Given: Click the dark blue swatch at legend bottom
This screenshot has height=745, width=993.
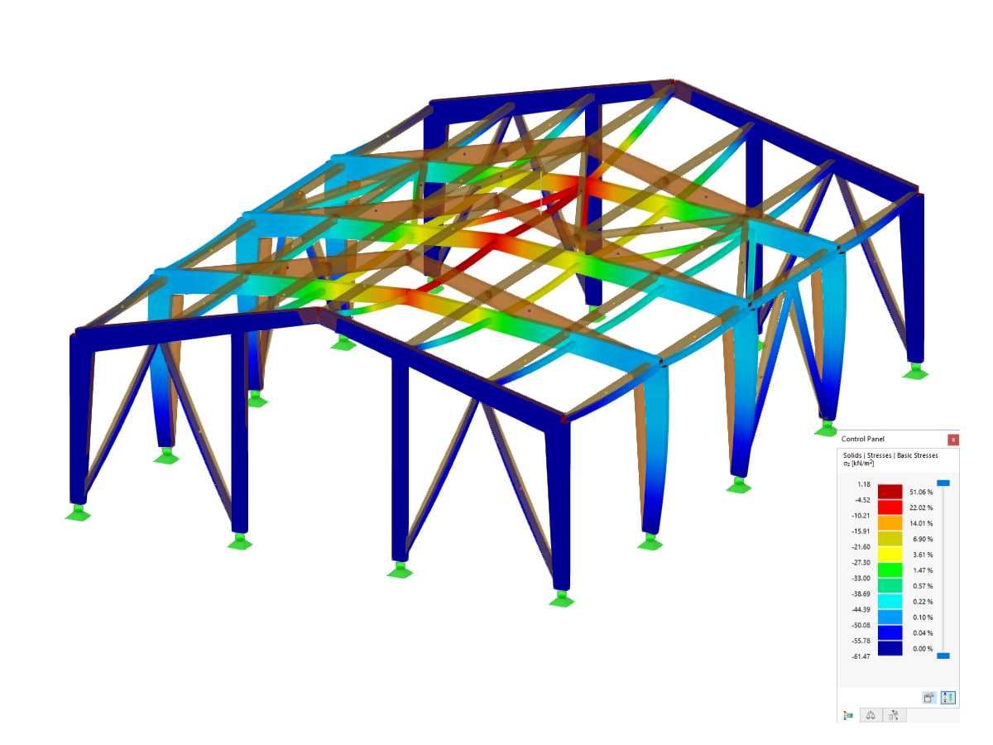Looking at the screenshot, I should [890, 647].
